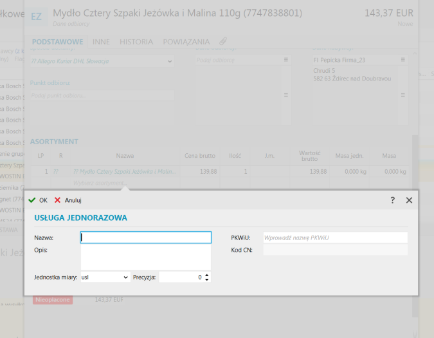Close the Usługa jednorazowa dialog
434x338 pixels.
pyautogui.click(x=409, y=200)
